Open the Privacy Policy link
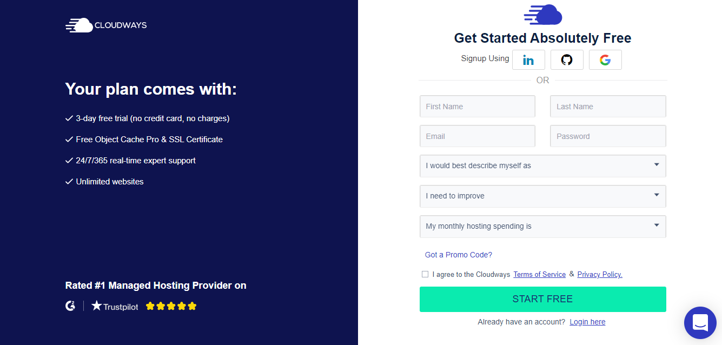The width and height of the screenshot is (722, 345). (x=600, y=274)
